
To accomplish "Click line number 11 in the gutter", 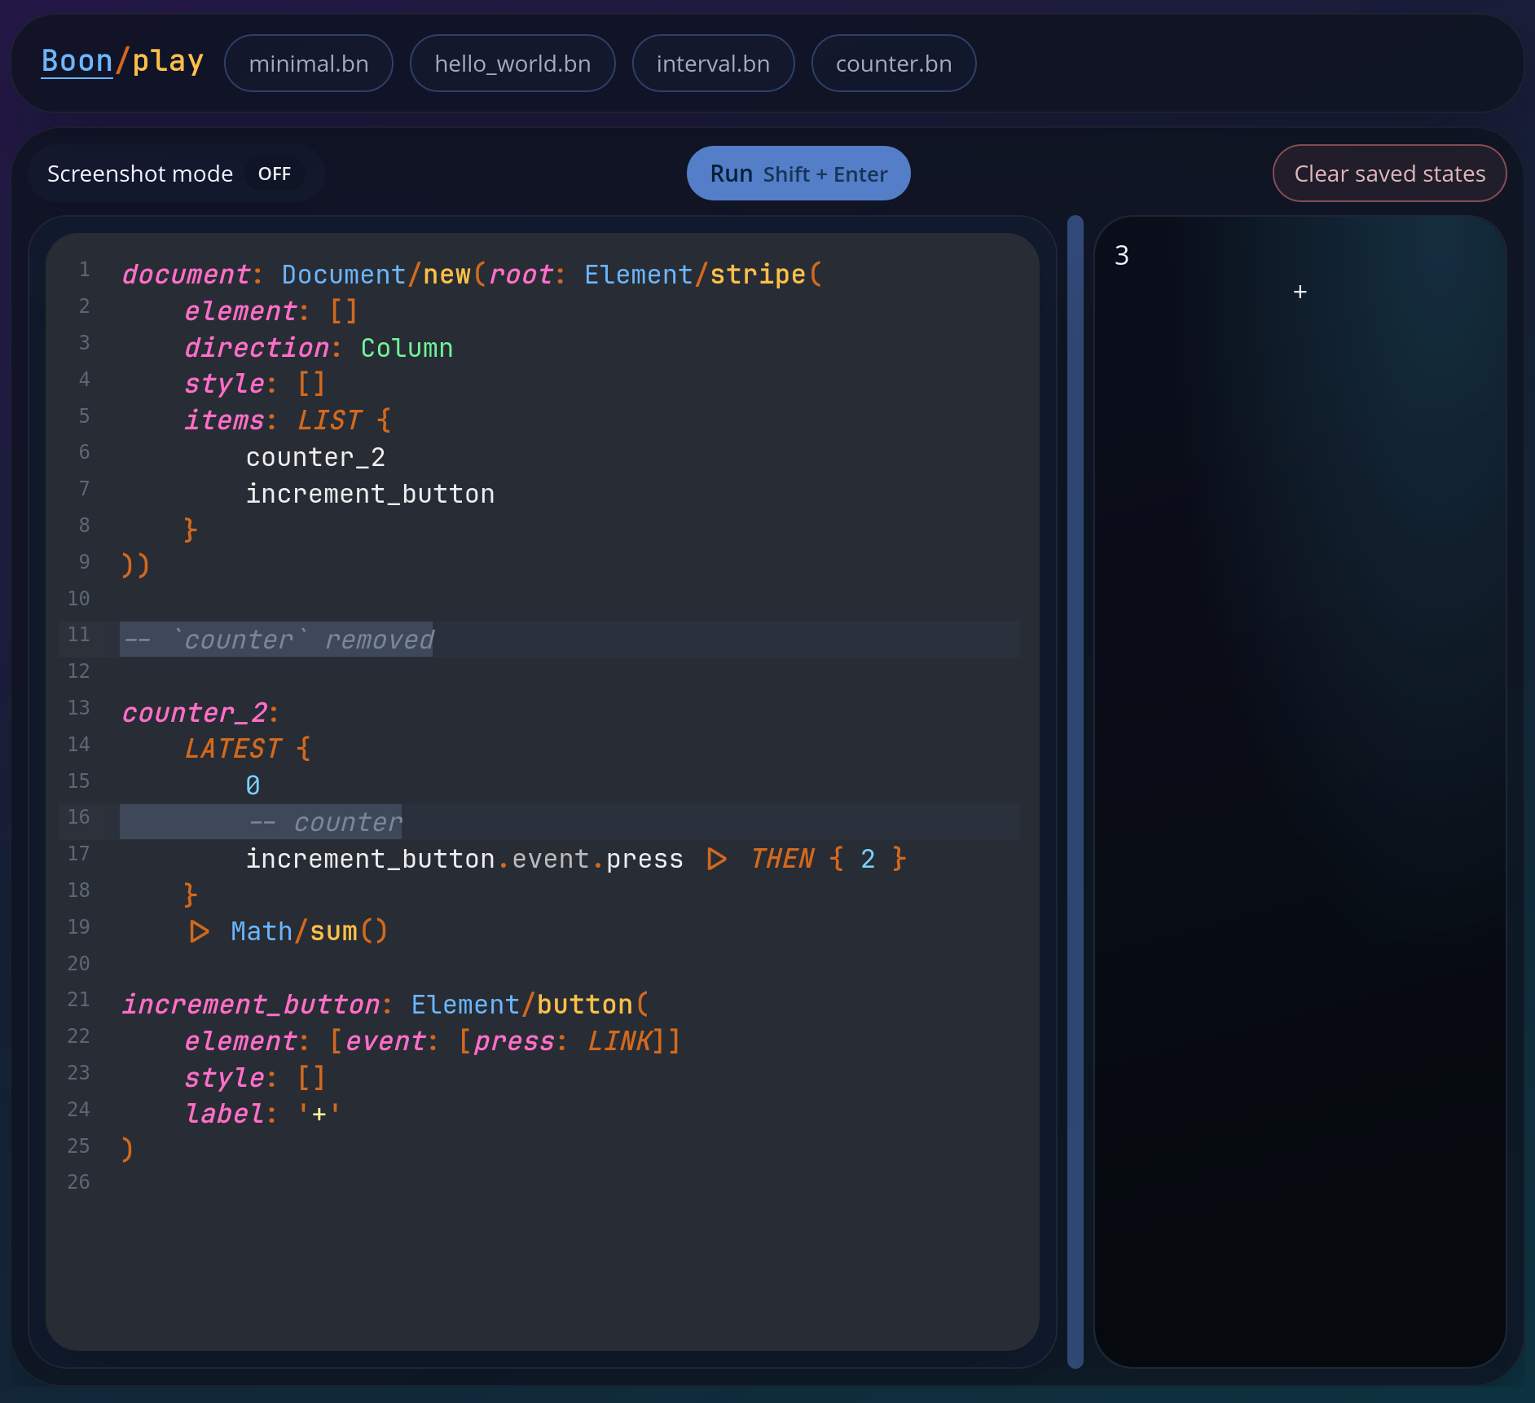I will [x=79, y=635].
